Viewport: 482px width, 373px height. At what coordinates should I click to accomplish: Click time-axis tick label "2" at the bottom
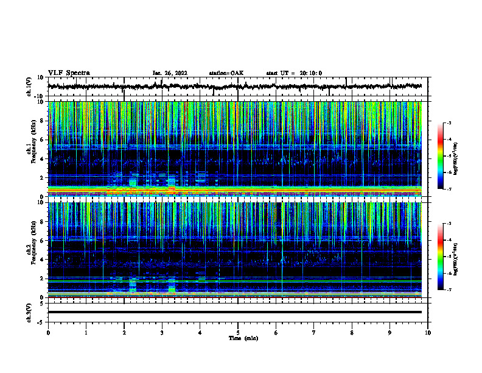point(124,333)
